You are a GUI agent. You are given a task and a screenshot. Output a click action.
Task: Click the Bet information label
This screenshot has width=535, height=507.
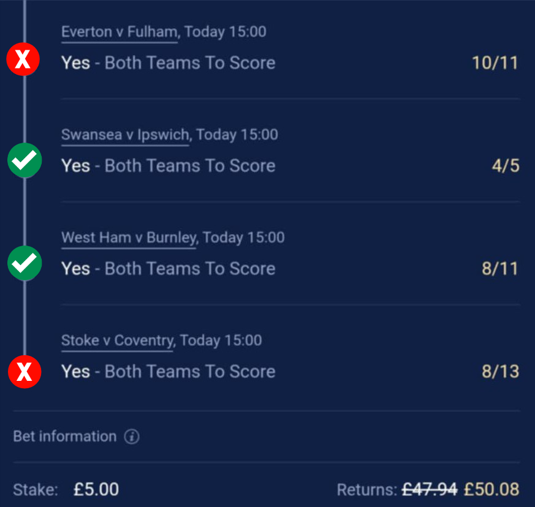pyautogui.click(x=64, y=437)
